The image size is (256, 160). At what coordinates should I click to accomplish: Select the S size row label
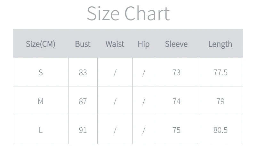pos(41,72)
